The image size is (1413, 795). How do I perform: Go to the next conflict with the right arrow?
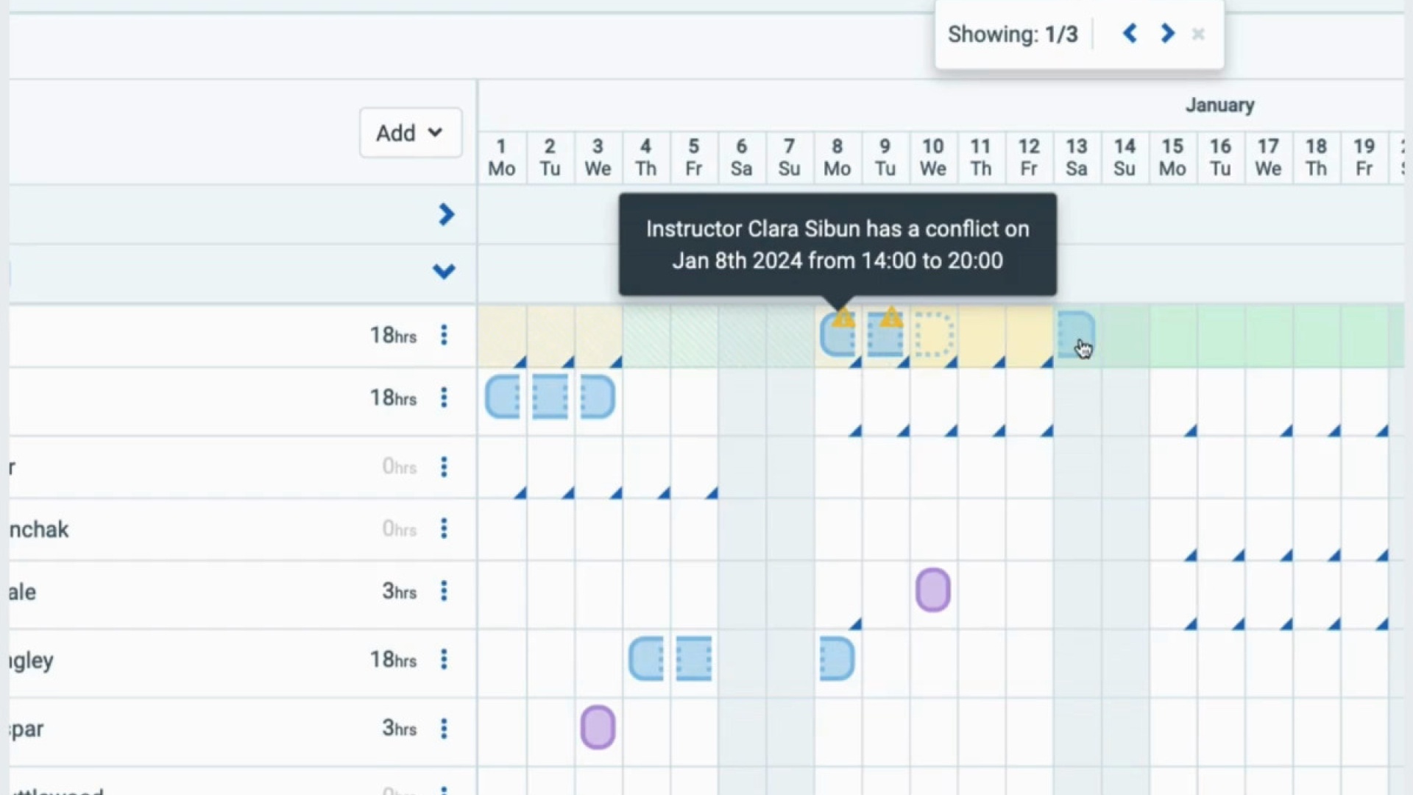pyautogui.click(x=1166, y=33)
